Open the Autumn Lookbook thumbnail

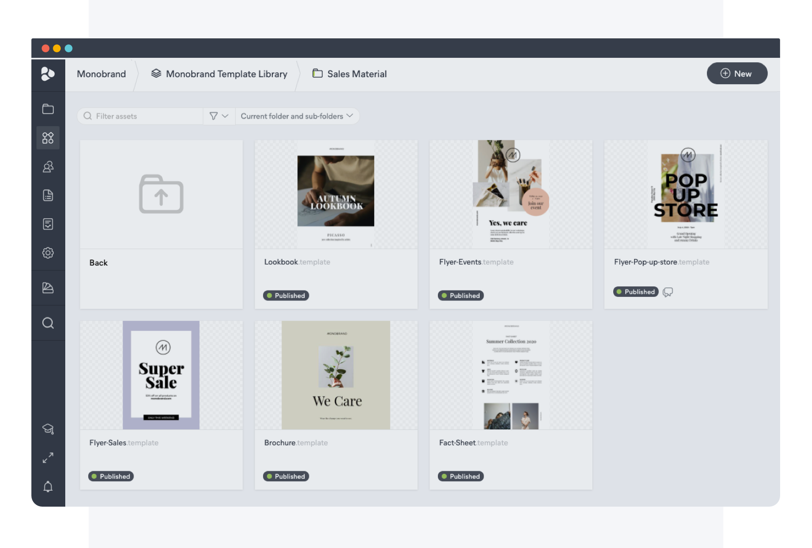coord(336,194)
